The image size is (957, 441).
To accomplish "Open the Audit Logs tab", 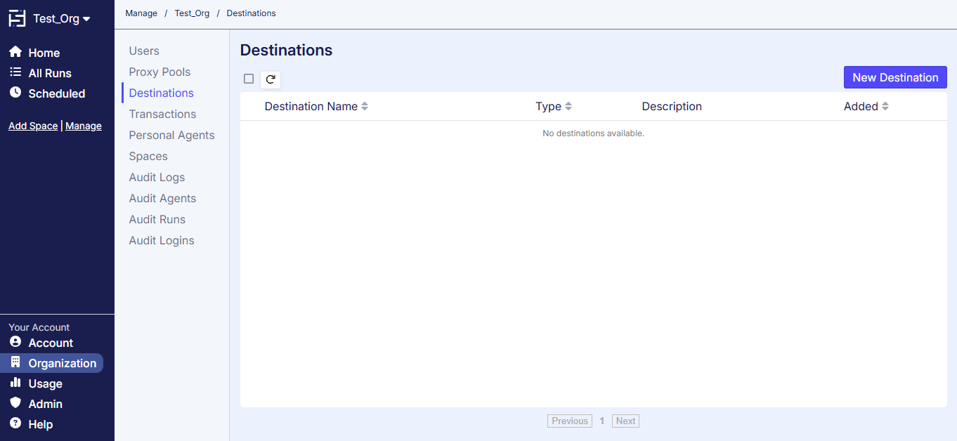I will (x=157, y=177).
